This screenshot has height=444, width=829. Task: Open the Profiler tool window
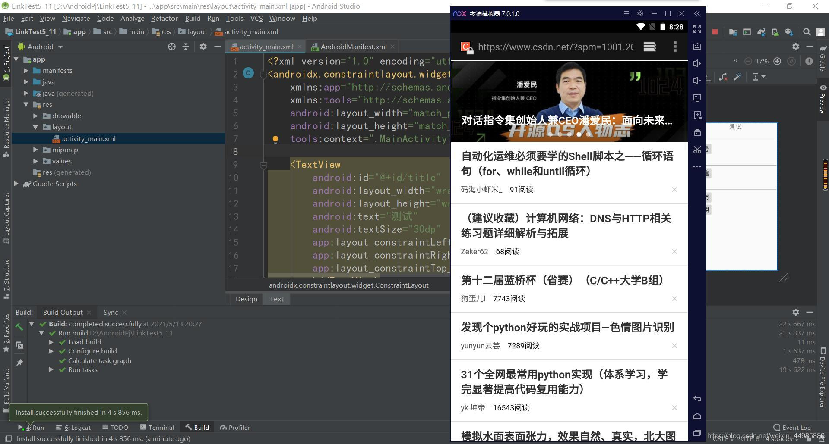(x=235, y=427)
